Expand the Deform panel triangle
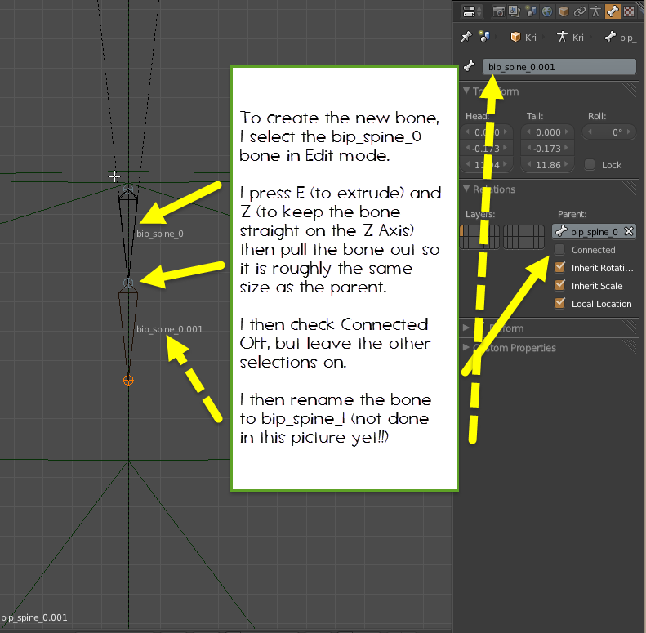The image size is (646, 633). pyautogui.click(x=466, y=328)
